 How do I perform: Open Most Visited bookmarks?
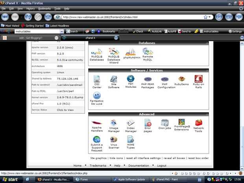click(x=10, y=26)
